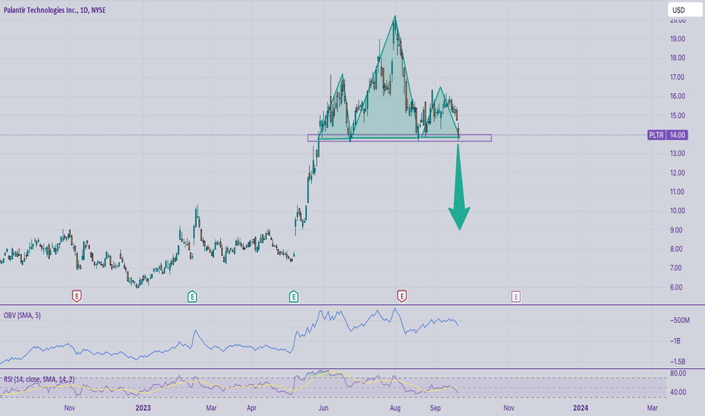
Task: Open the OBV (SMA, 5) indicator legend
Action: point(23,315)
